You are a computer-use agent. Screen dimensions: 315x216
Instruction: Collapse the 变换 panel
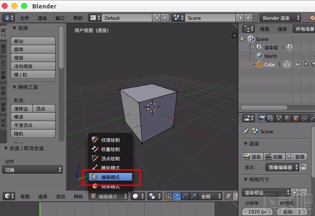tap(14, 28)
